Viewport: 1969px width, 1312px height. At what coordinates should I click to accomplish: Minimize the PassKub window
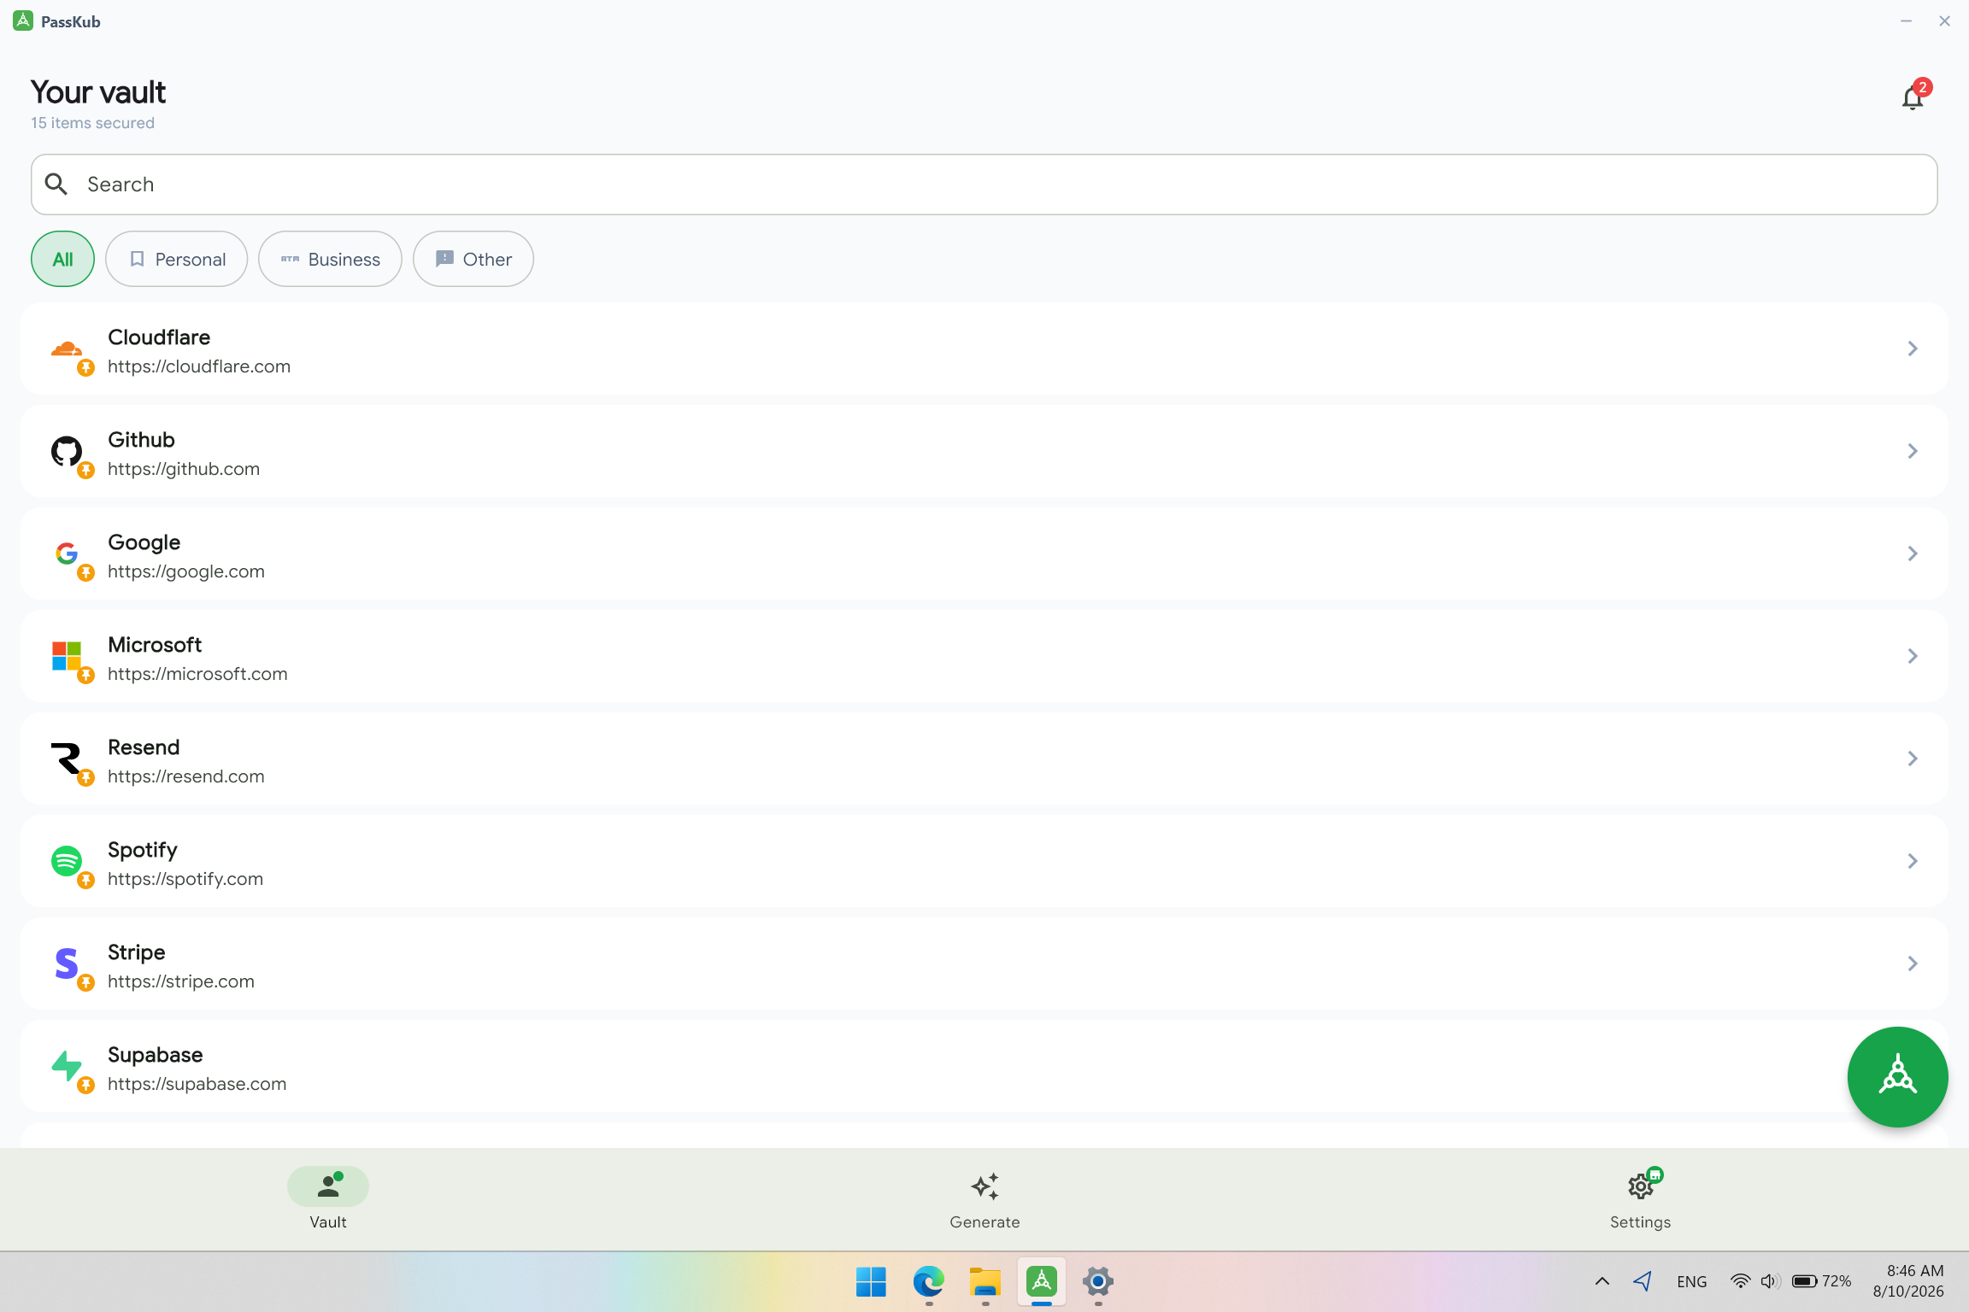pos(1906,21)
